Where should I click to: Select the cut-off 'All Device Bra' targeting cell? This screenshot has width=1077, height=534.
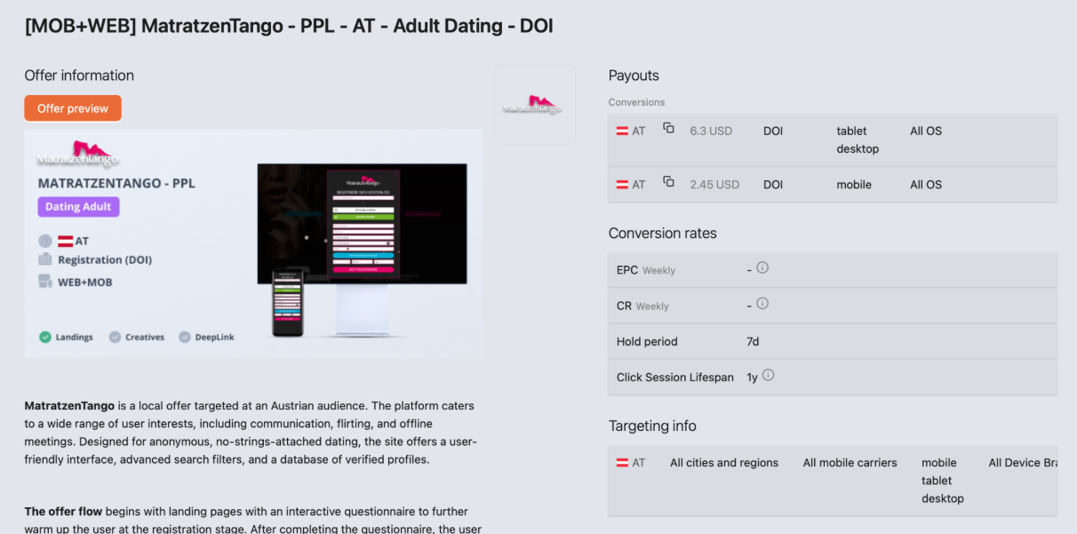(1023, 463)
